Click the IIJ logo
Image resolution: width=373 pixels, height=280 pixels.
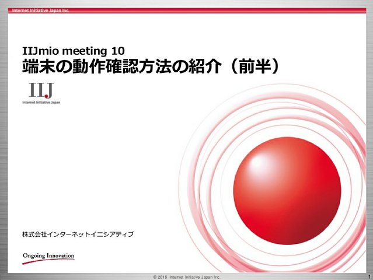pyautogui.click(x=41, y=90)
